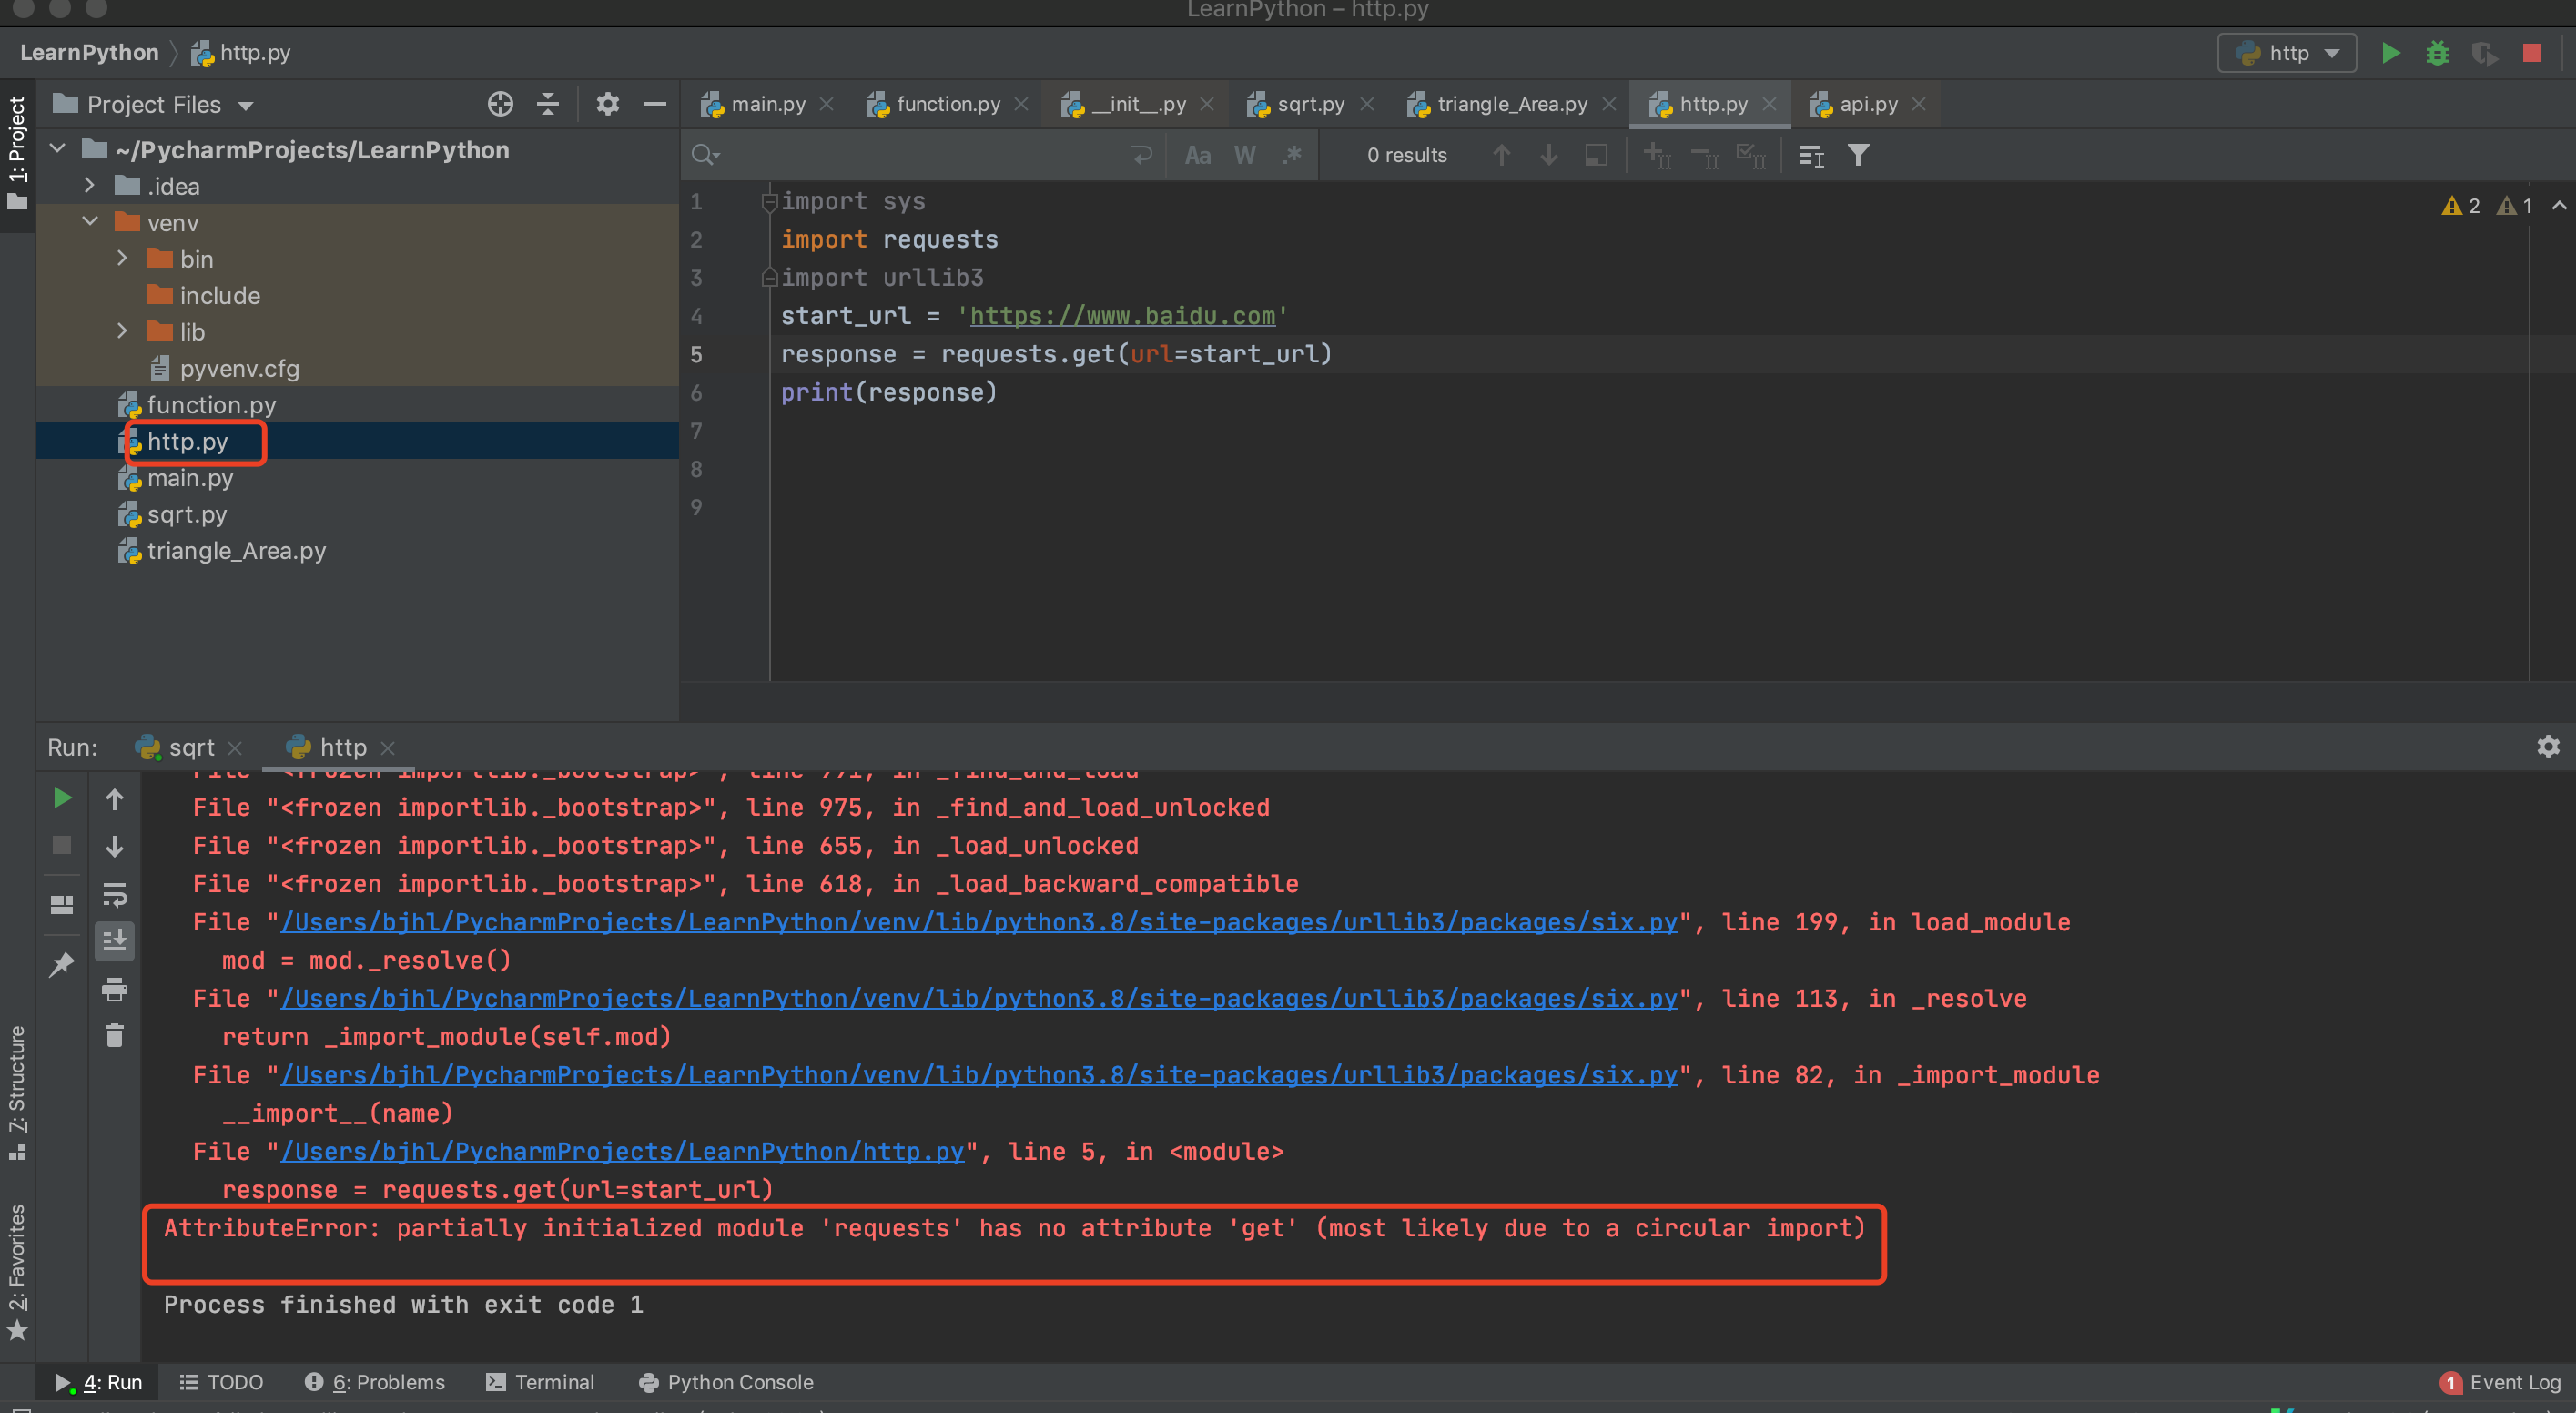
Task: Open the baidu.com URL link in code
Action: (x=1122, y=316)
